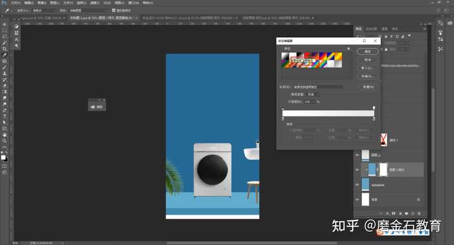Select the Crop tool
The image size is (454, 245).
coord(4,49)
